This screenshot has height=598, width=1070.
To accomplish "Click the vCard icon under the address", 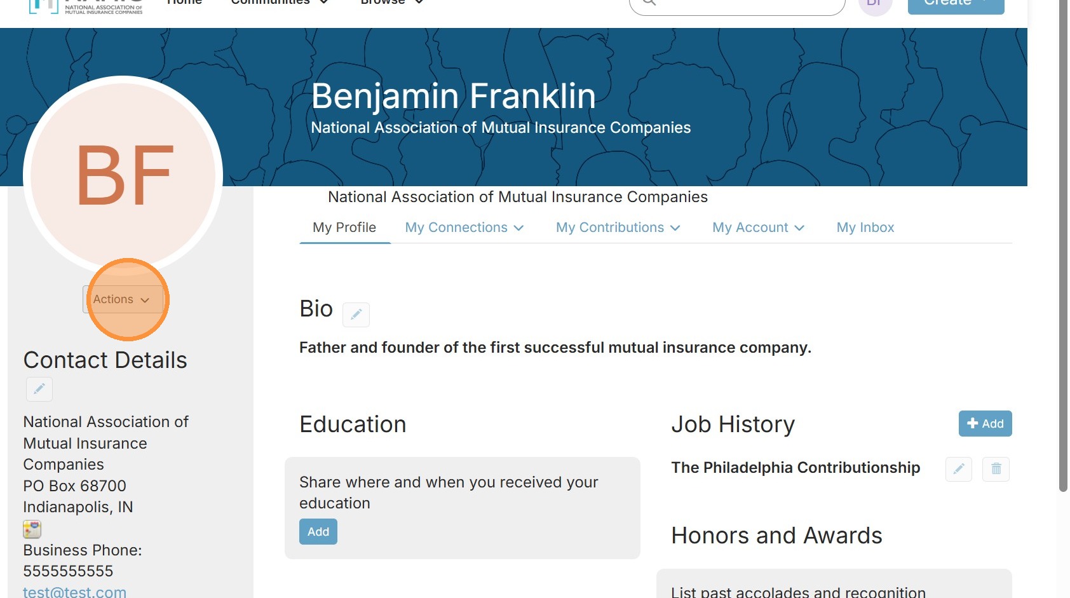I will click(32, 529).
